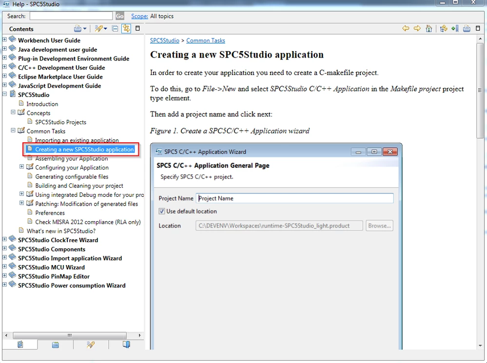Click the Concepts topic folder icon
Screen dimensions: 487x363
click(21, 112)
